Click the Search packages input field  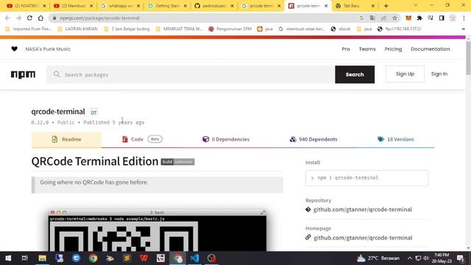[x=191, y=74]
